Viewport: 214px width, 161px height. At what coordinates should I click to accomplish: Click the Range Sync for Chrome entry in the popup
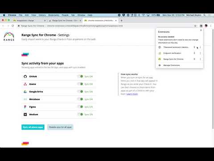tap(173, 59)
